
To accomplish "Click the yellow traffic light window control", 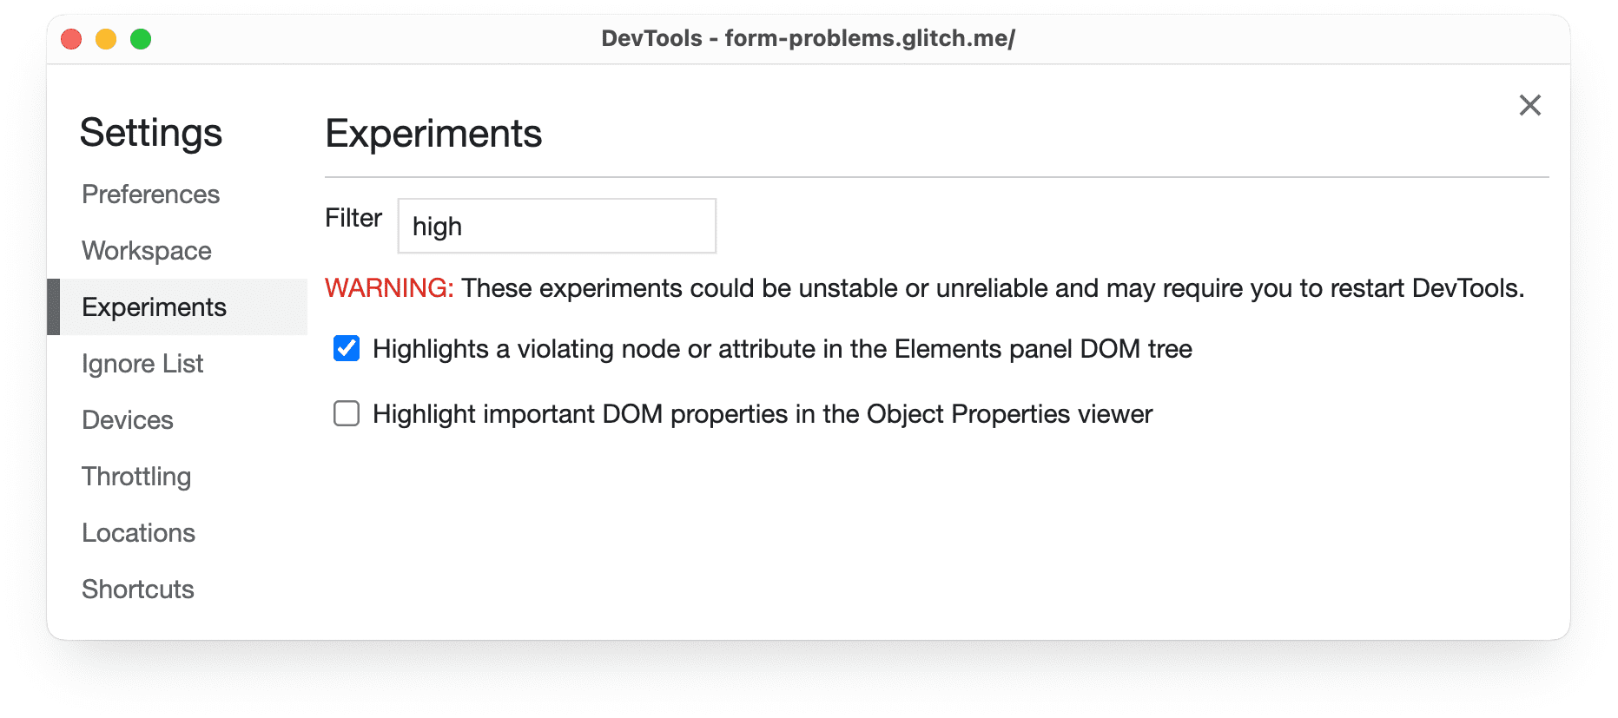I will (x=105, y=38).
